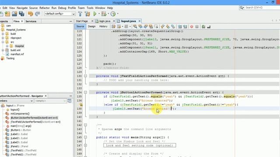Screen dimensions: 280x157
Task: Select manifest.mf in the Files tree
Action: click(x=17, y=54)
